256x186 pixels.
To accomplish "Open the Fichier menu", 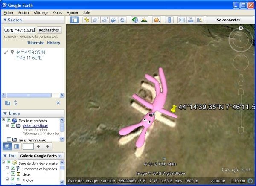I will (9, 12).
